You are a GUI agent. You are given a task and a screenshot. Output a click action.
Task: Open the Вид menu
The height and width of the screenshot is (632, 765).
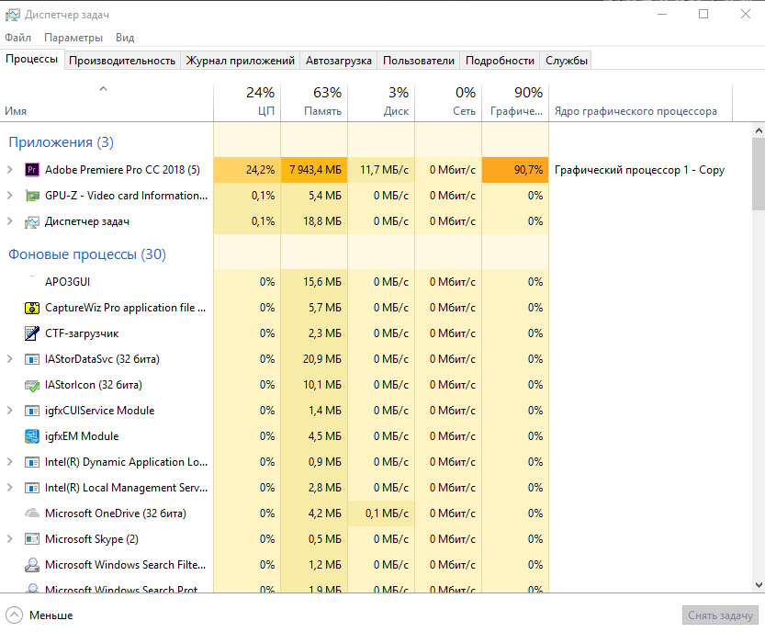tap(125, 38)
